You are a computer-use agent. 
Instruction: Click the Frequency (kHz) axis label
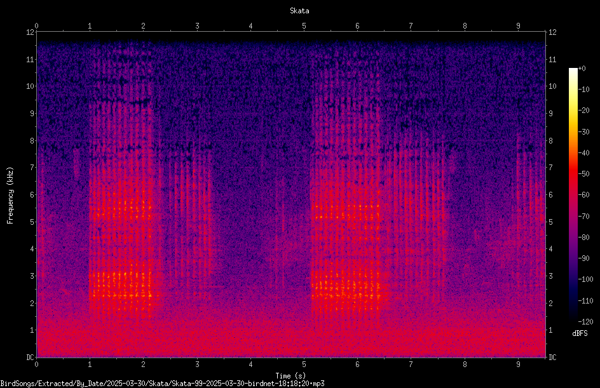(x=10, y=195)
